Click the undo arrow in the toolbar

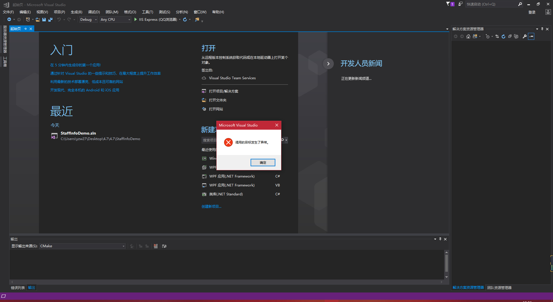(x=59, y=20)
